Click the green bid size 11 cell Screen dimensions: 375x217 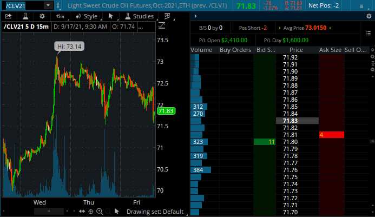point(265,142)
